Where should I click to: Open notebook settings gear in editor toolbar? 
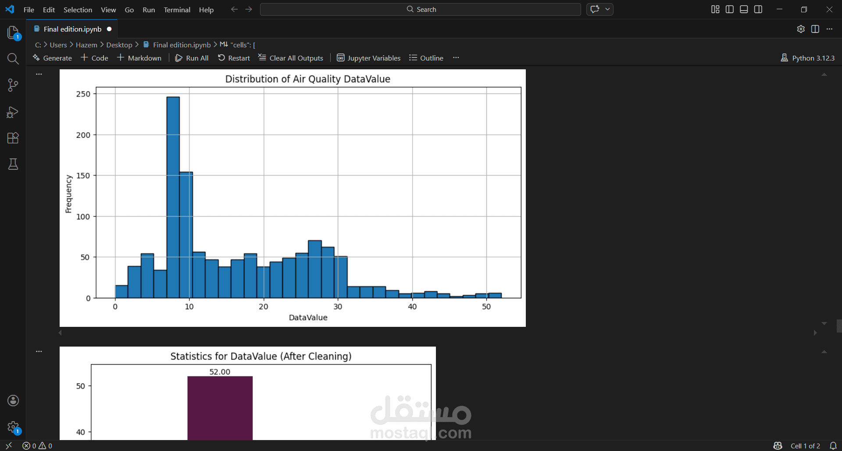tap(801, 29)
